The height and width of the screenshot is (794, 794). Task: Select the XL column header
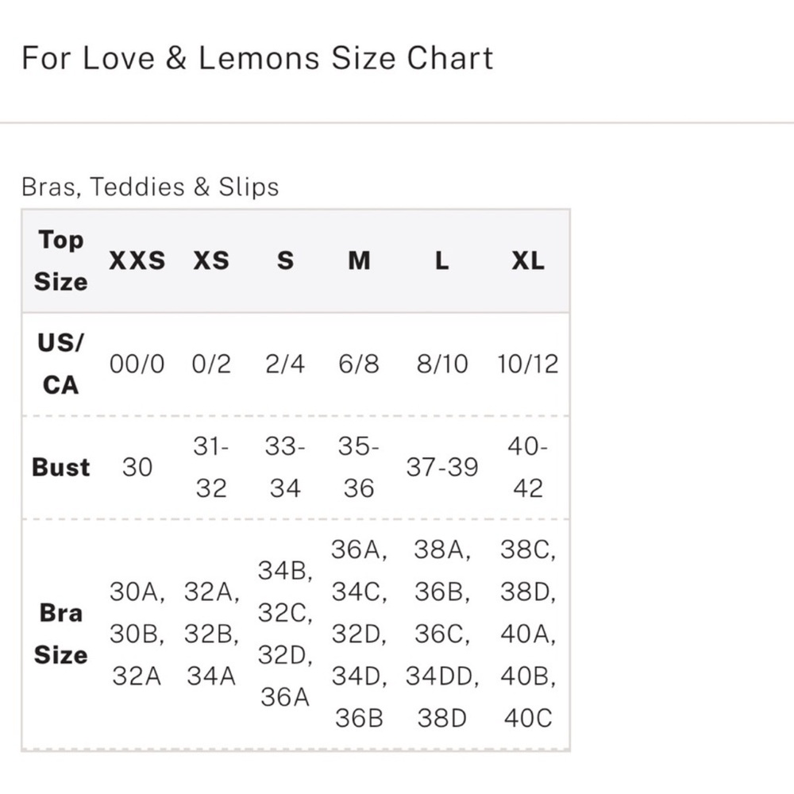[528, 260]
